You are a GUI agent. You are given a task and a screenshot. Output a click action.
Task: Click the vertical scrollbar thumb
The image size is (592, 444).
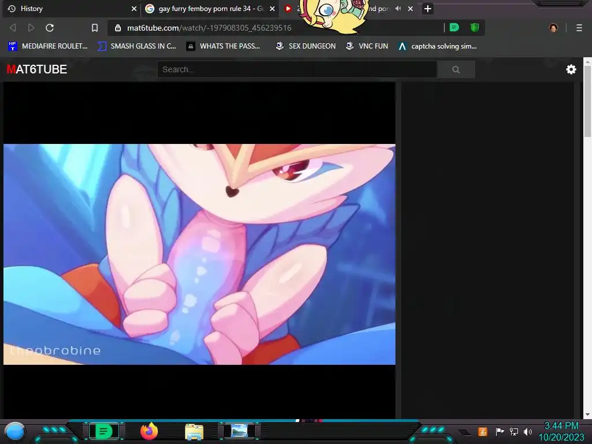click(587, 101)
